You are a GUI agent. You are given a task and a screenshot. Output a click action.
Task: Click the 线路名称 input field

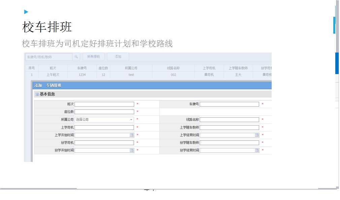(x=229, y=120)
